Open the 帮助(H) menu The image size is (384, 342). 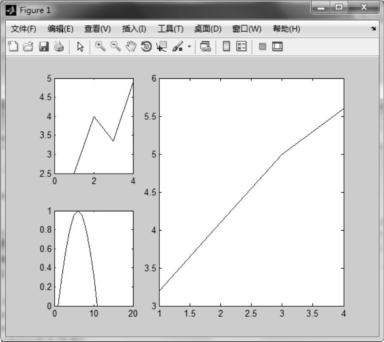[287, 29]
